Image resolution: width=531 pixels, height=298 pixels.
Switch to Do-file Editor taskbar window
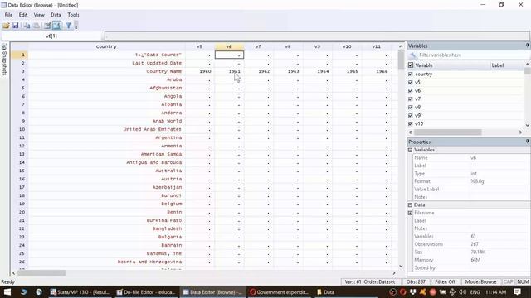(x=146, y=292)
